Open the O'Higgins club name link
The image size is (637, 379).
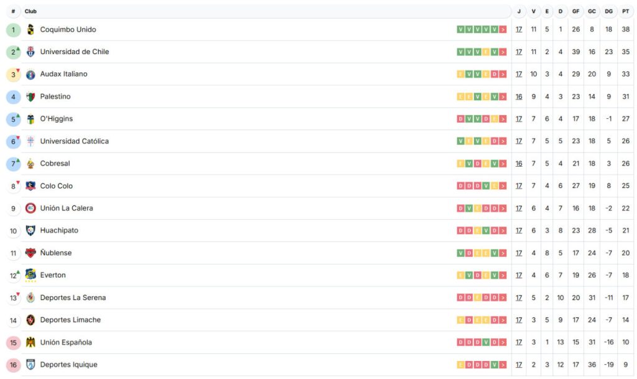coord(57,119)
